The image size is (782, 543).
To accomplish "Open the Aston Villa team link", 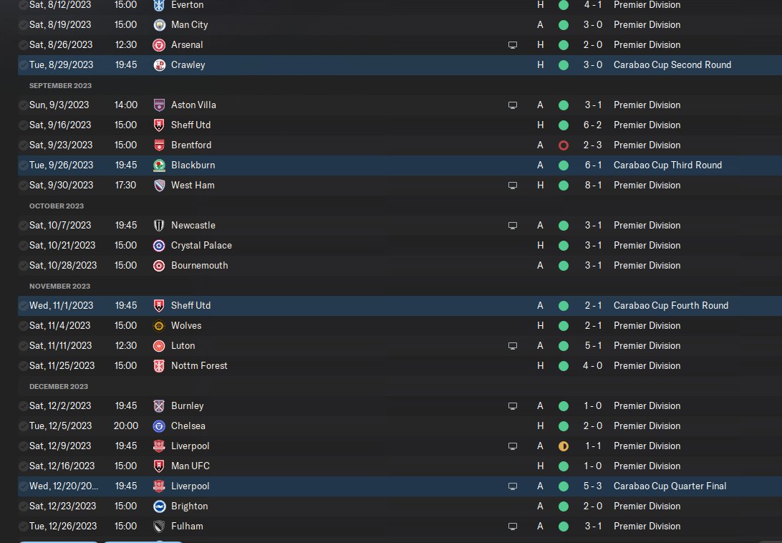I will coord(193,105).
